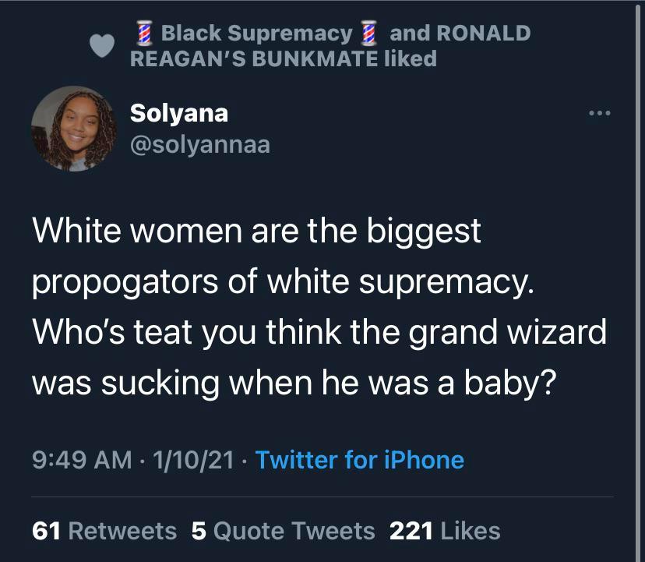
Task: Open the three-dot more options menu
Action: click(x=600, y=114)
